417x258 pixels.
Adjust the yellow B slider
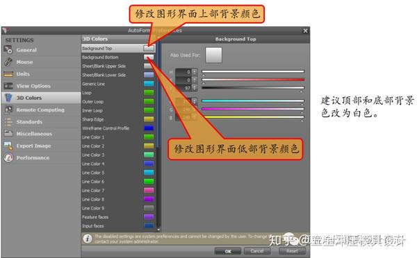tap(253, 117)
